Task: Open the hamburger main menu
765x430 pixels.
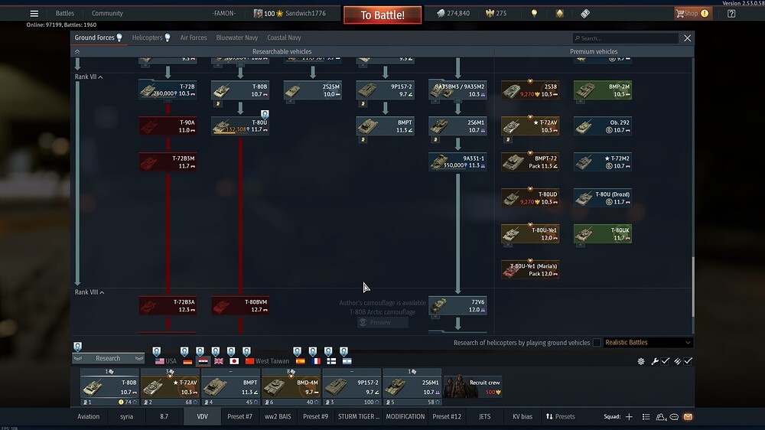Action: [34, 13]
